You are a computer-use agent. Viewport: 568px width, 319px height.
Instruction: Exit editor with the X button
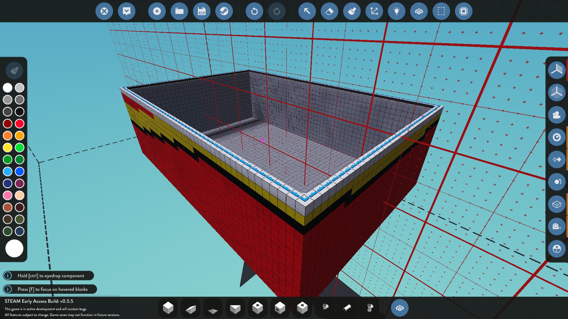point(104,12)
